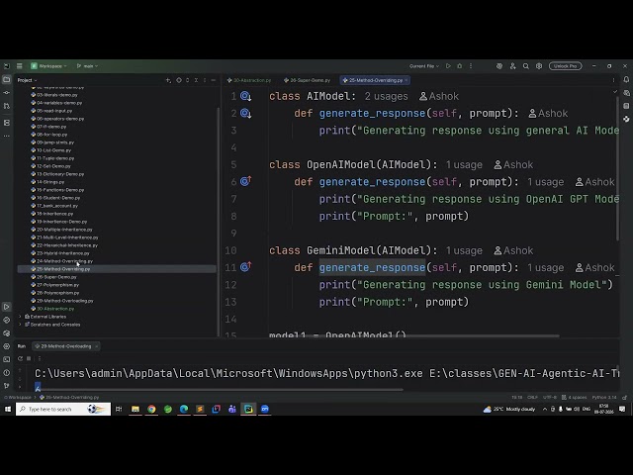
Task: Open Search Everywhere magnifier icon
Action: [x=526, y=66]
